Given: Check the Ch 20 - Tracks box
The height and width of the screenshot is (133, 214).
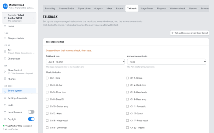Looking at the screenshot, I should pos(127,128).
